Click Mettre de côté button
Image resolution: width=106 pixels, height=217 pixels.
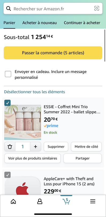pos(86,146)
